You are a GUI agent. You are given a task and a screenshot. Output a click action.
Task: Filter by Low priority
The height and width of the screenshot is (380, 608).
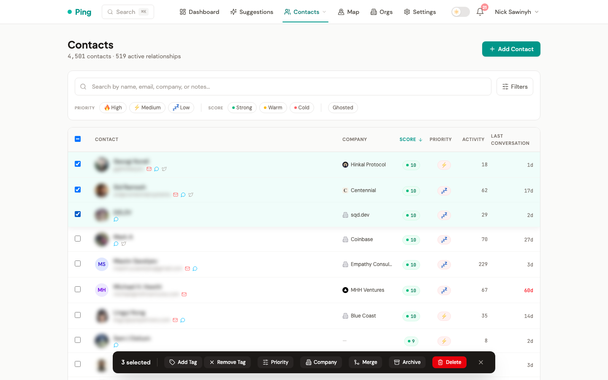click(x=181, y=108)
